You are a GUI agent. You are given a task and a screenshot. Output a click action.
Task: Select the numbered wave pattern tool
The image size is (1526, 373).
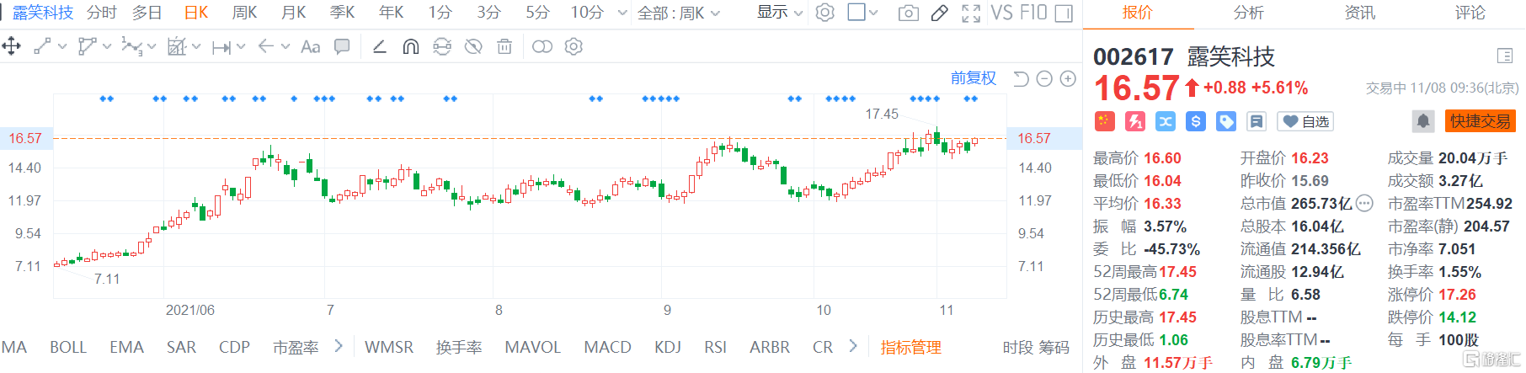[131, 46]
